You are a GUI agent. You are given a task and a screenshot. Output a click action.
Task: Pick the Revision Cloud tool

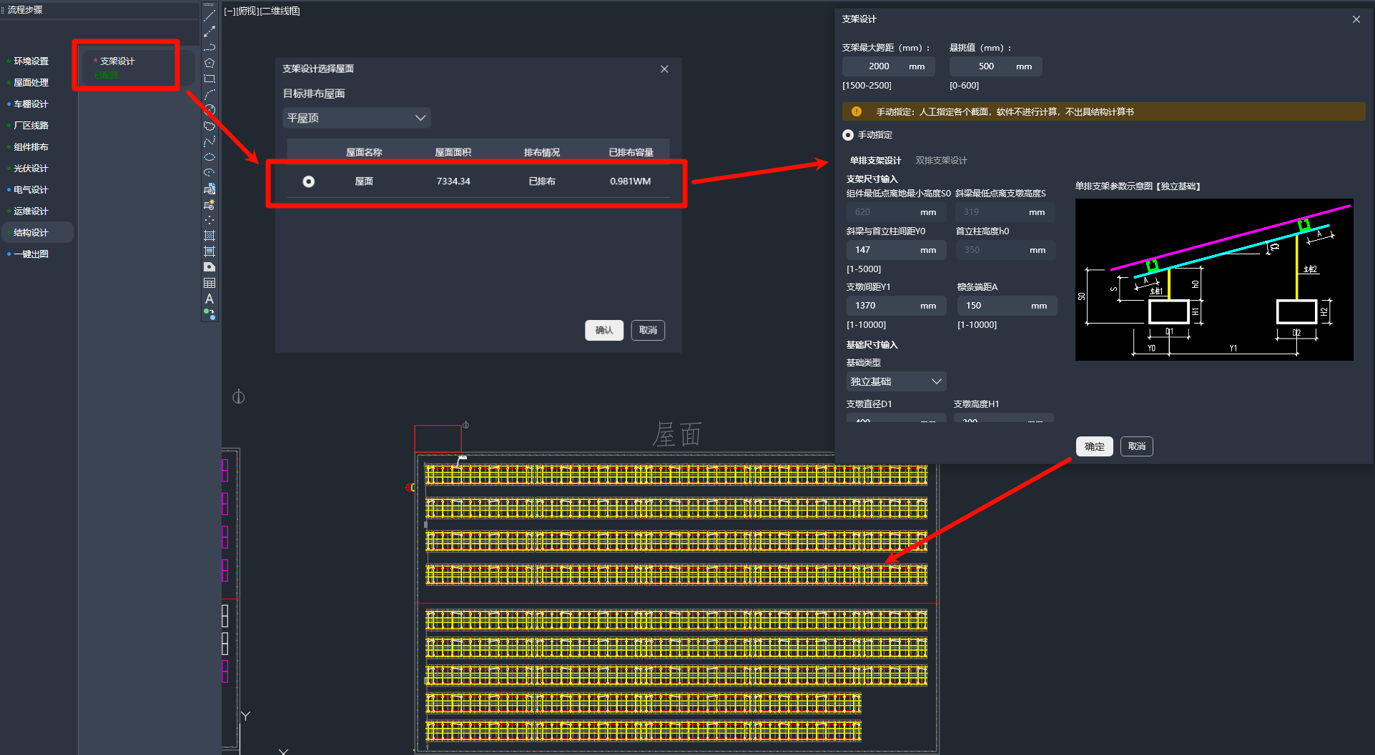click(210, 126)
